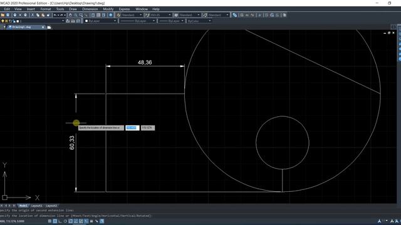Toggle the last highlighted status bar button

102,221
